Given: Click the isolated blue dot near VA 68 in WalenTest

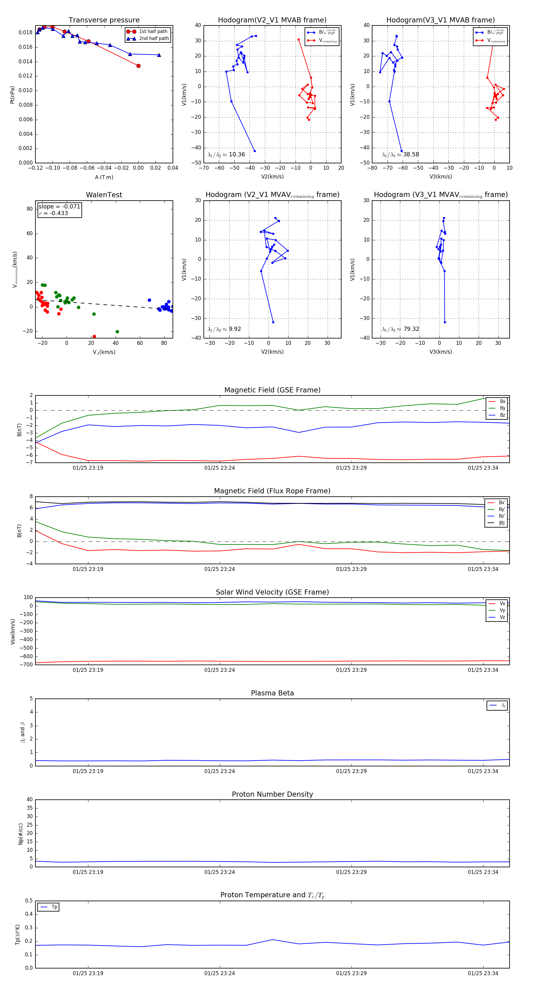Looking at the screenshot, I should 149,300.
